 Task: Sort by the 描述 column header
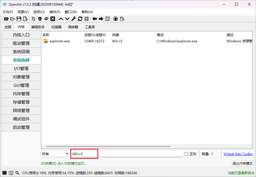(x=239, y=35)
